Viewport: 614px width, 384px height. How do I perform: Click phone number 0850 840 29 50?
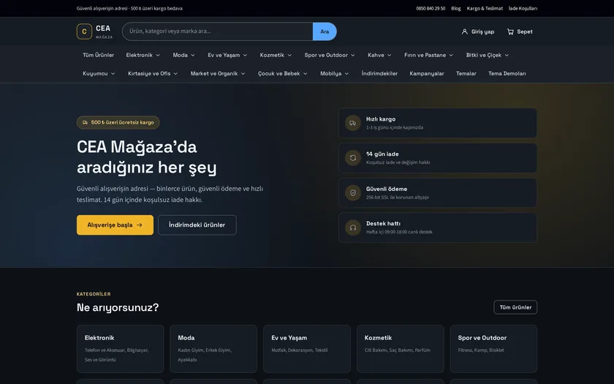(x=431, y=9)
